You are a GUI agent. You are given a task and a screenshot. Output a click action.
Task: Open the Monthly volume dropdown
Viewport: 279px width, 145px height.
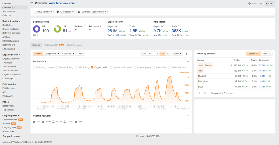pyautogui.click(x=43, y=12)
